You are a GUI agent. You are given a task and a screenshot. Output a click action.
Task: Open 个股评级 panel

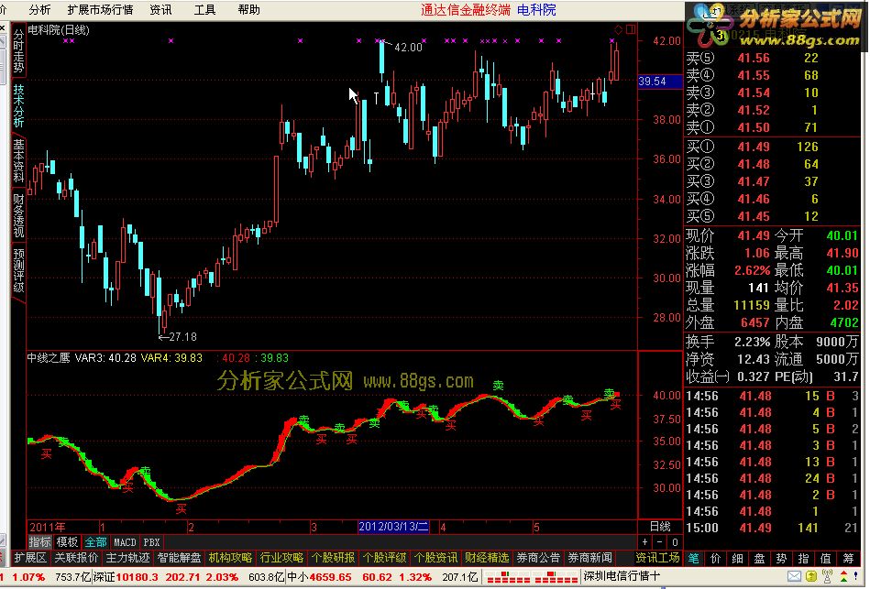[384, 558]
